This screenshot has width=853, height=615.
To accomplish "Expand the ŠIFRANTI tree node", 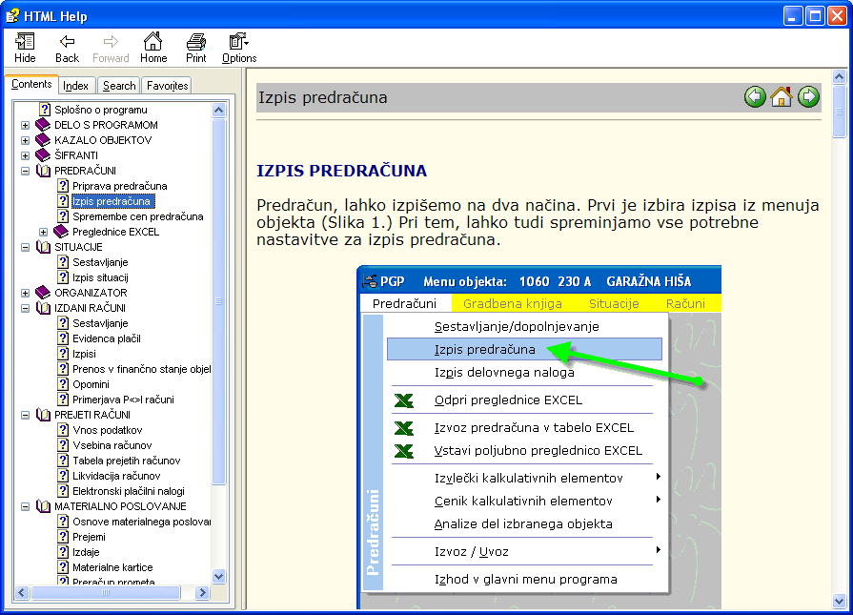I will [x=26, y=155].
